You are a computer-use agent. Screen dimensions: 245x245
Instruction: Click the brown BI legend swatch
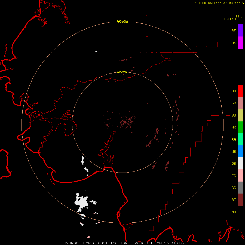[240, 200]
